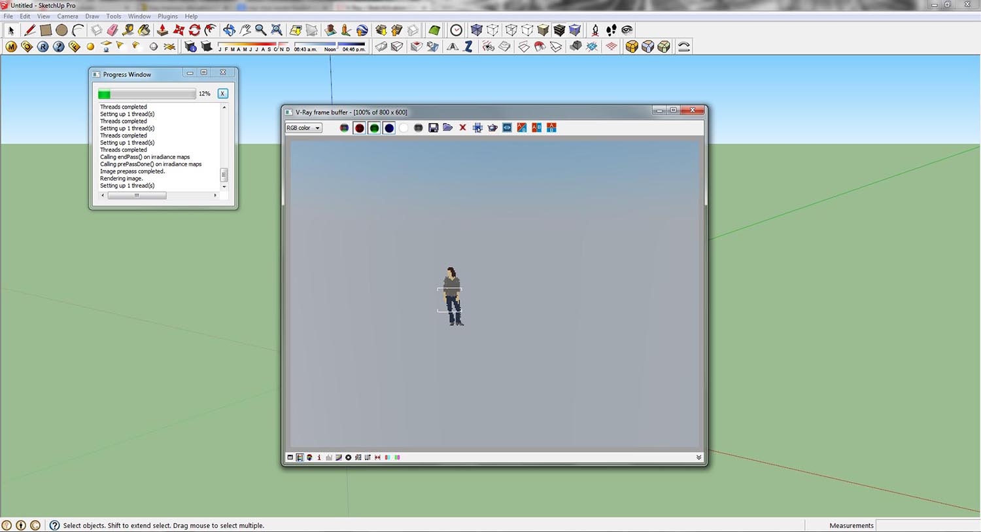Select the arrow Select tool

pos(11,30)
